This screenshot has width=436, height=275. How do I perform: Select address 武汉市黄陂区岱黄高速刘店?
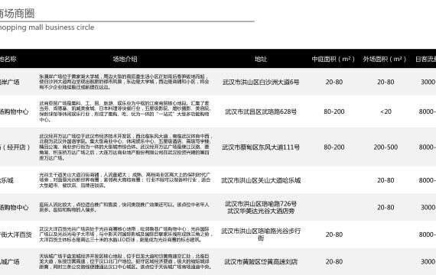pyautogui.click(x=261, y=262)
